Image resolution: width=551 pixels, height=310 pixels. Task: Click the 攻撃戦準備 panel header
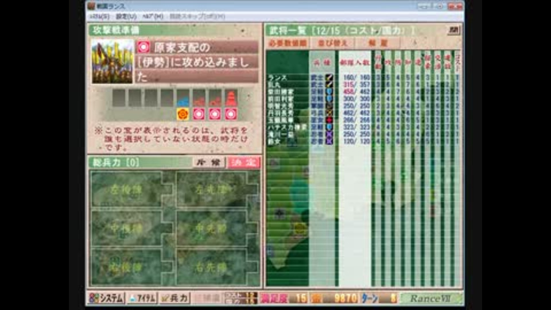(x=115, y=30)
